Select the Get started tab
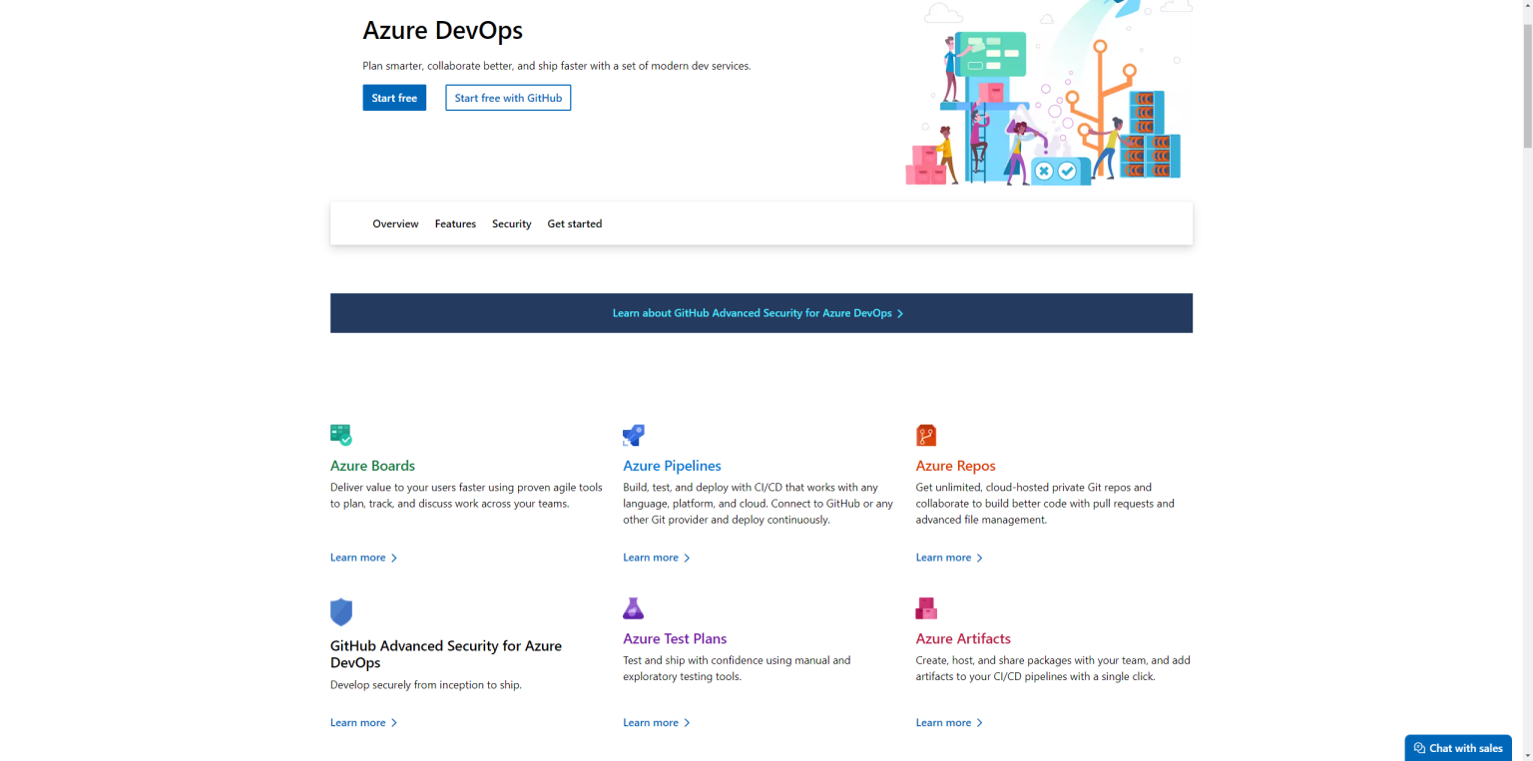Image resolution: width=1533 pixels, height=761 pixels. point(574,224)
